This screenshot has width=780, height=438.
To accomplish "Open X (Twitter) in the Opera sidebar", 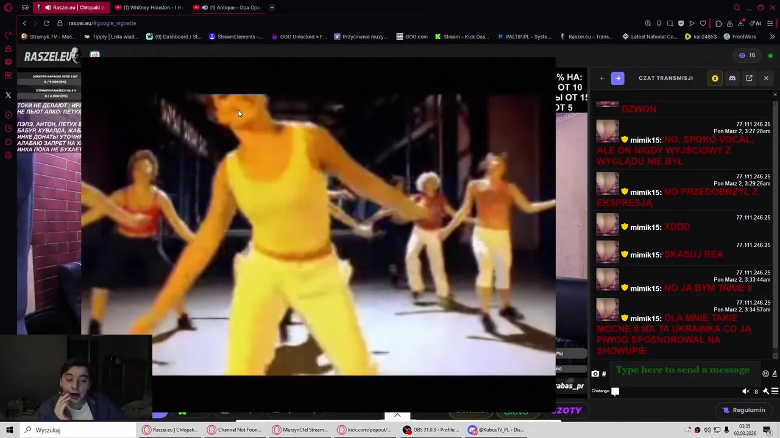I will click(8, 95).
